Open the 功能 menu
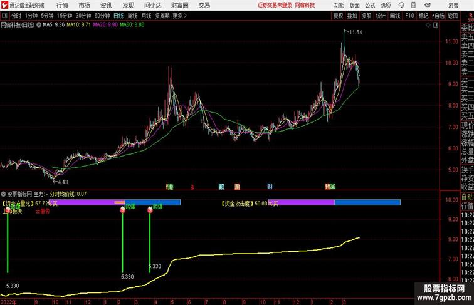Screen dimensions: 474x305 (x=339, y=5)
